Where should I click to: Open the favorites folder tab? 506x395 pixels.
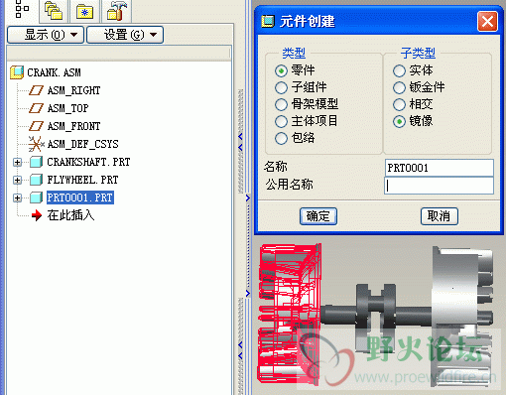pos(84,12)
